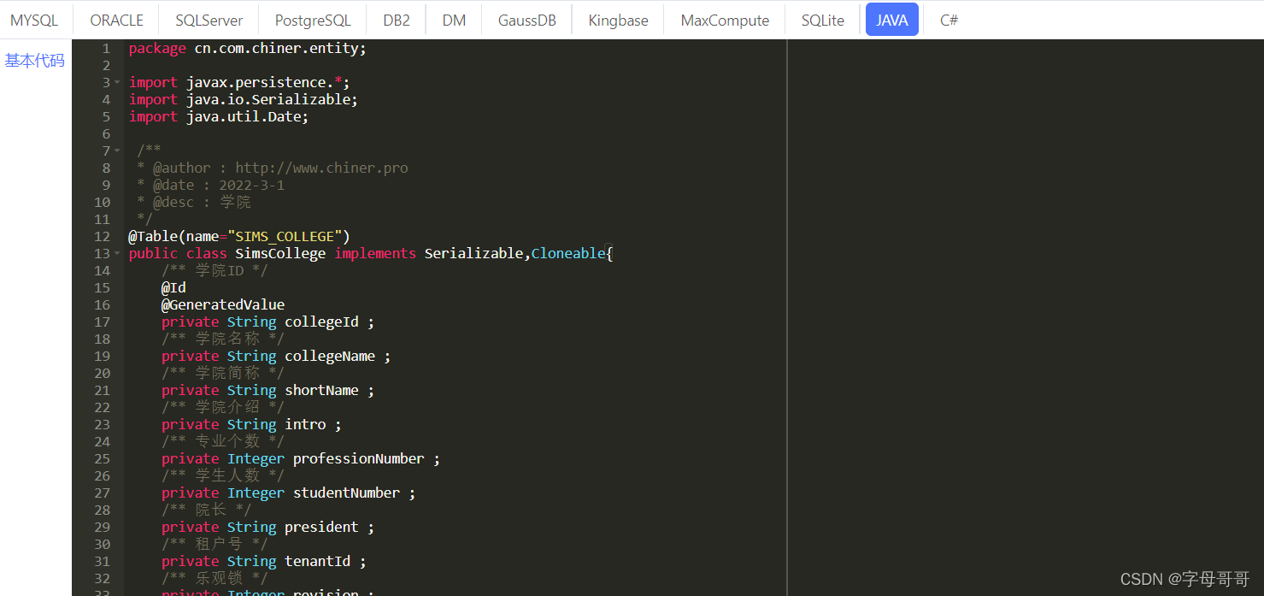Fold the comment block at line 7
Image resolution: width=1264 pixels, height=596 pixels.
point(117,151)
